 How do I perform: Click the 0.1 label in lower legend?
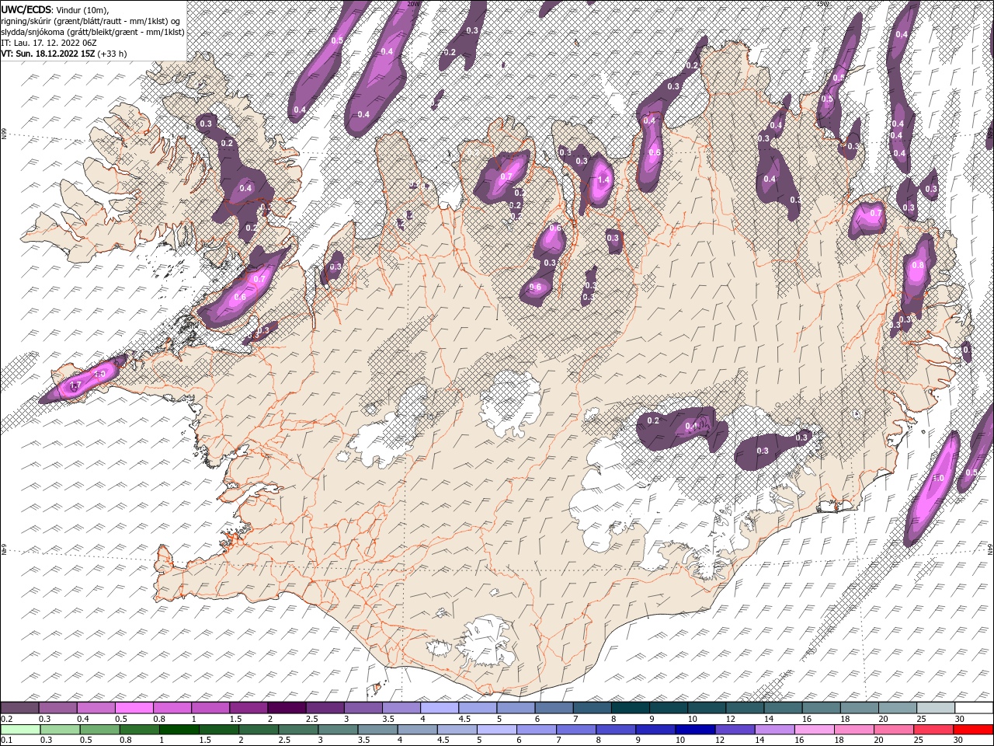[x=6, y=741]
